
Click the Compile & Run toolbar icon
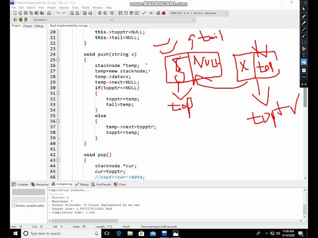(x=131, y=13)
